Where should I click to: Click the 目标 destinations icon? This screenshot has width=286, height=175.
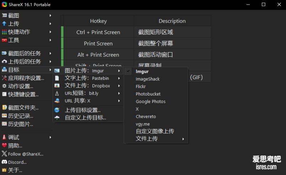pyautogui.click(x=4, y=70)
